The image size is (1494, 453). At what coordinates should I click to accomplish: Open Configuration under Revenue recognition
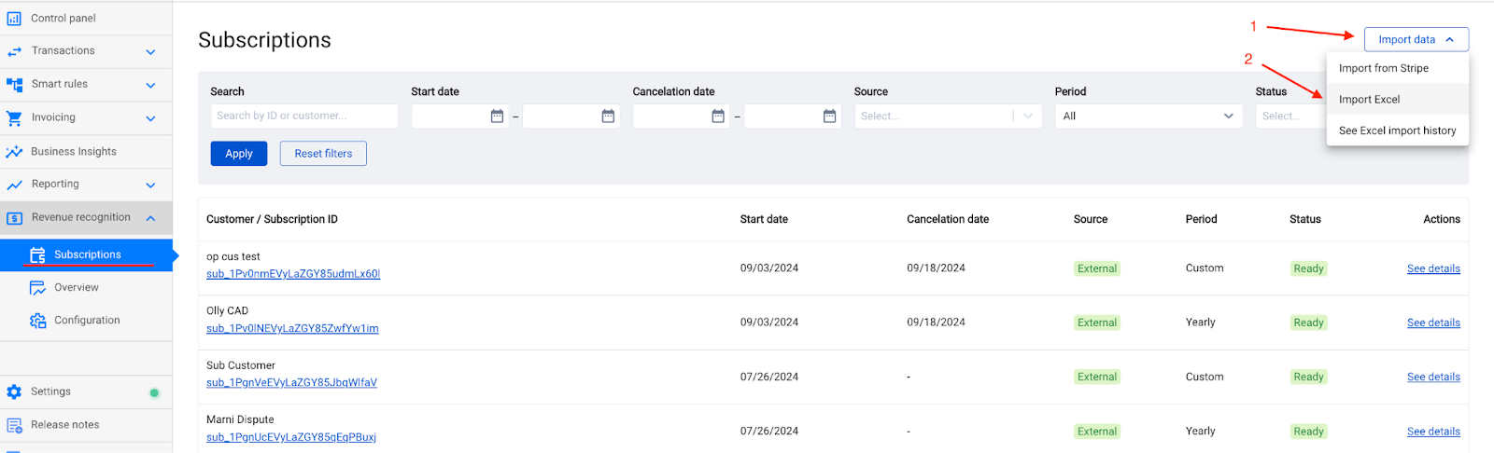click(x=86, y=321)
